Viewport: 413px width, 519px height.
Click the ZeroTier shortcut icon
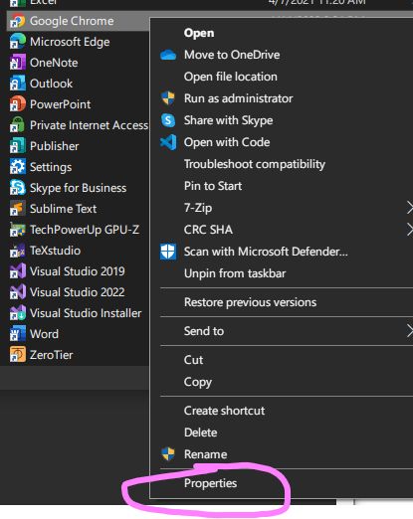tap(18, 355)
